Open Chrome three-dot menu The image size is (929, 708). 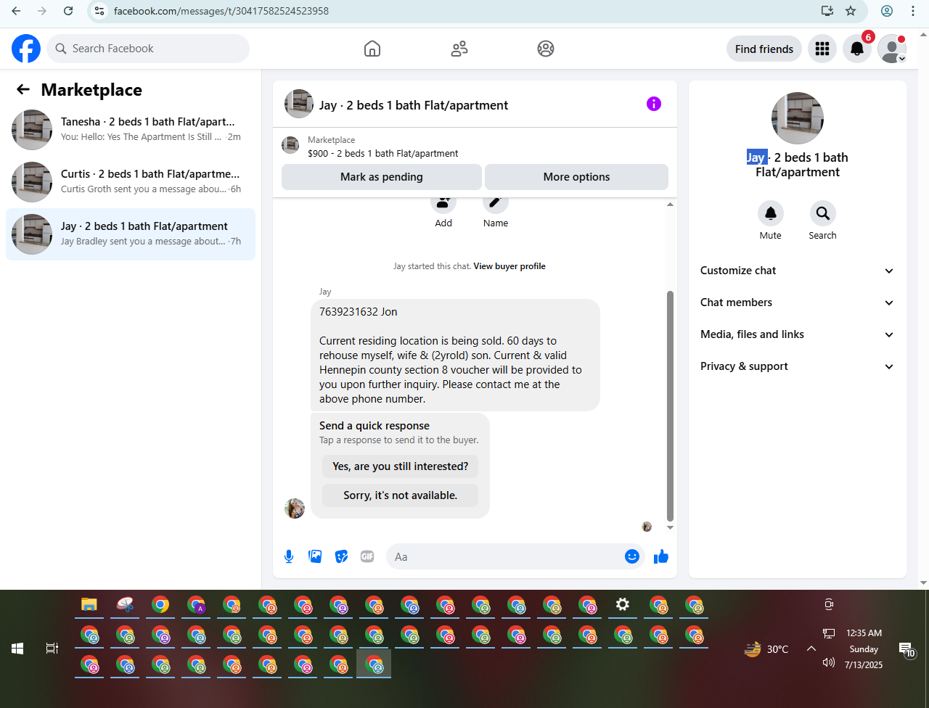(913, 11)
